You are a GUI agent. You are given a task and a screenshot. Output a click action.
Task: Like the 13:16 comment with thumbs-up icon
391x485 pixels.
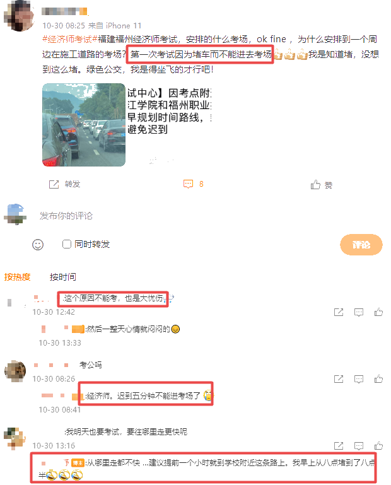[x=378, y=445]
